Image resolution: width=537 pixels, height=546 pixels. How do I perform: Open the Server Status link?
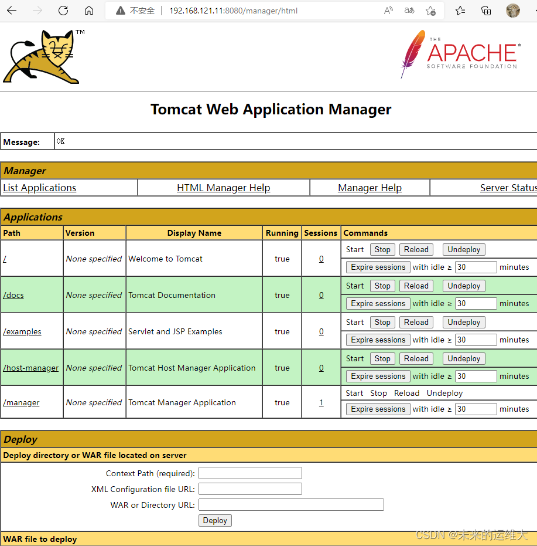pyautogui.click(x=508, y=188)
